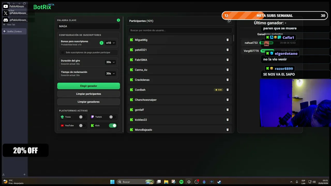Select participant name Cordbeh
The width and height of the screenshot is (331, 186).
[140, 90]
